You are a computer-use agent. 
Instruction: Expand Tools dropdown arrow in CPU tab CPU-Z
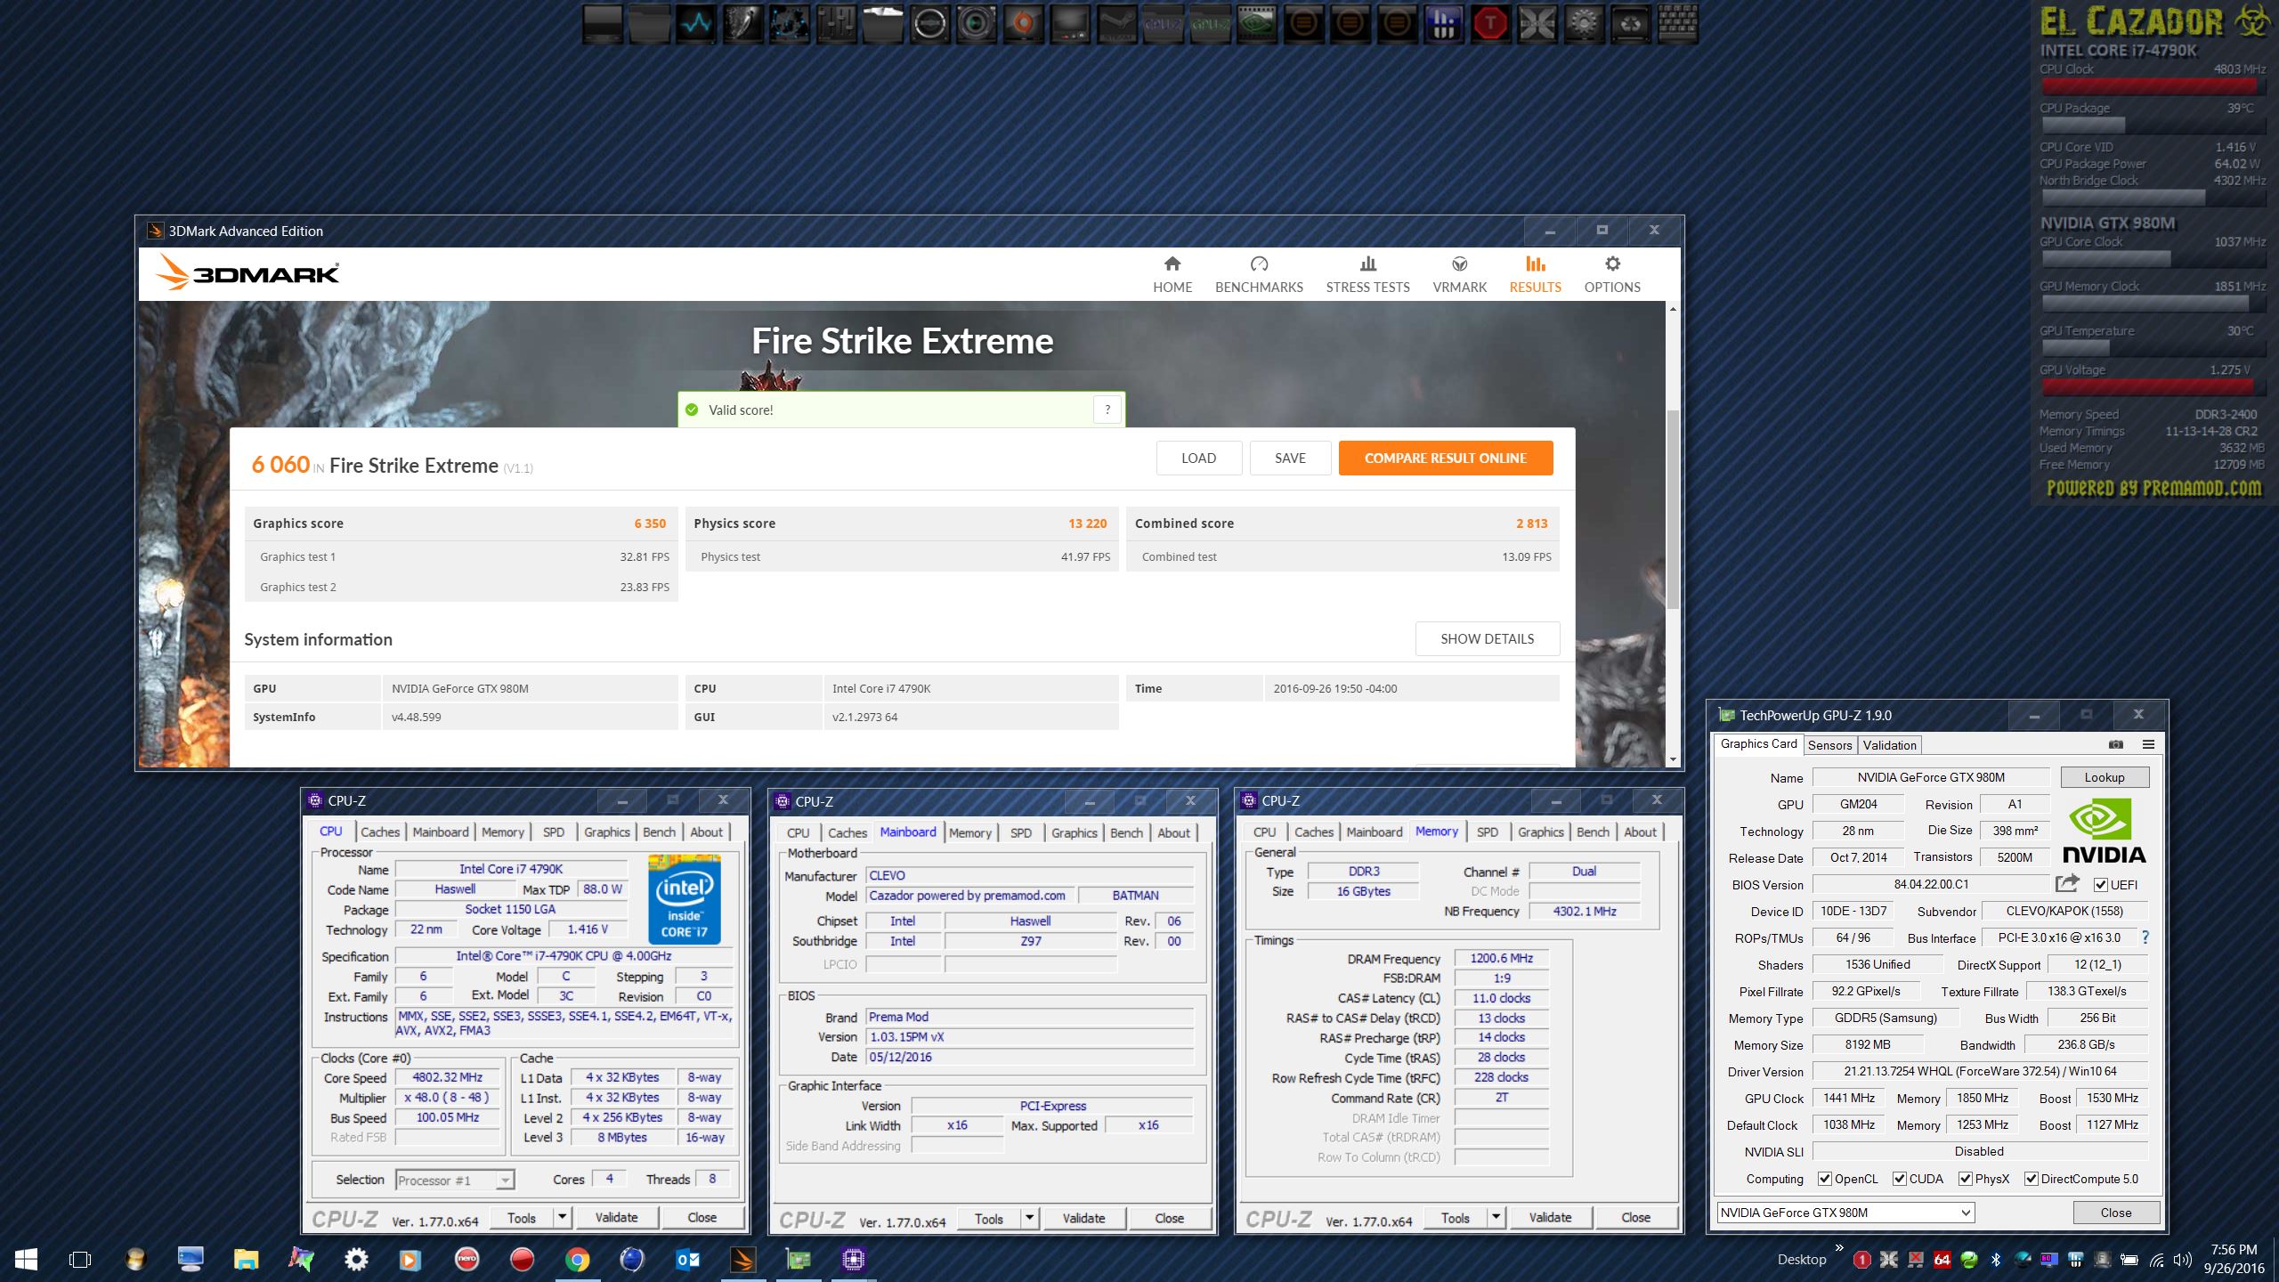click(562, 1217)
